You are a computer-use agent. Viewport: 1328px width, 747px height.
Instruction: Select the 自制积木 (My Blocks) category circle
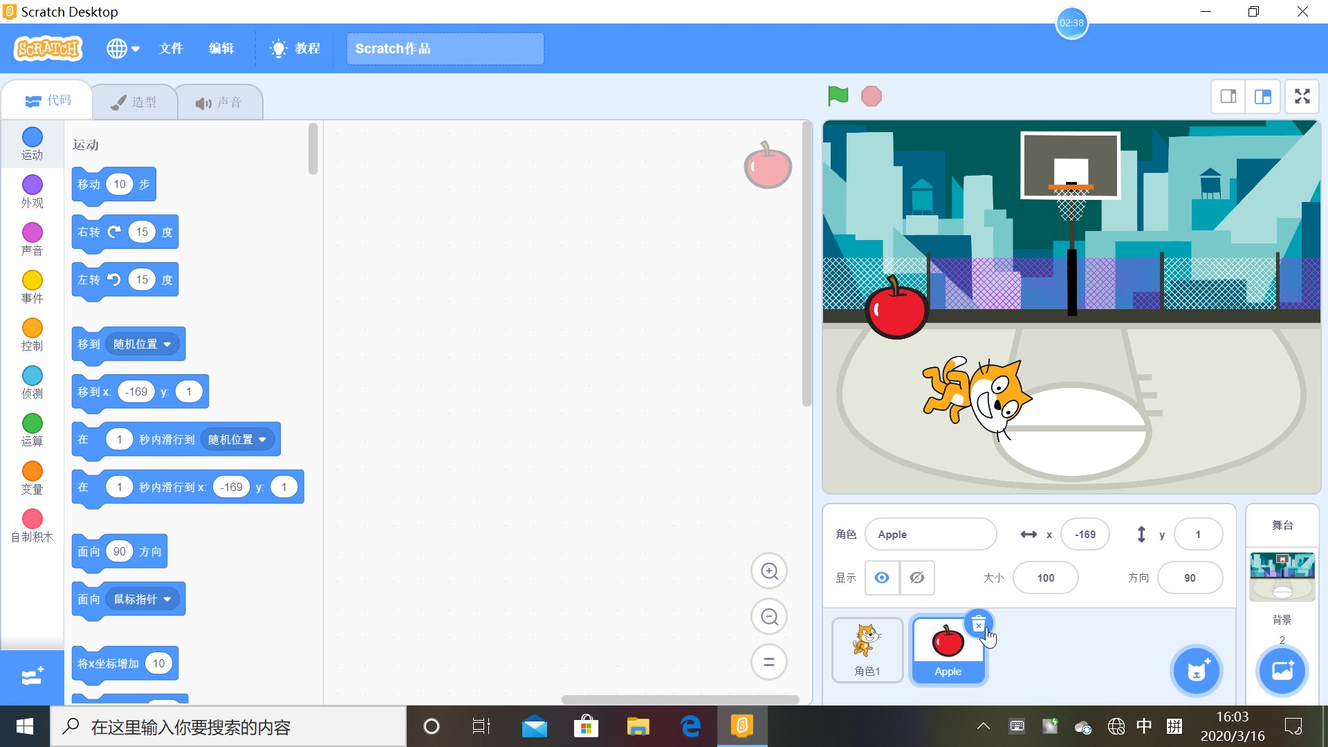(33, 519)
